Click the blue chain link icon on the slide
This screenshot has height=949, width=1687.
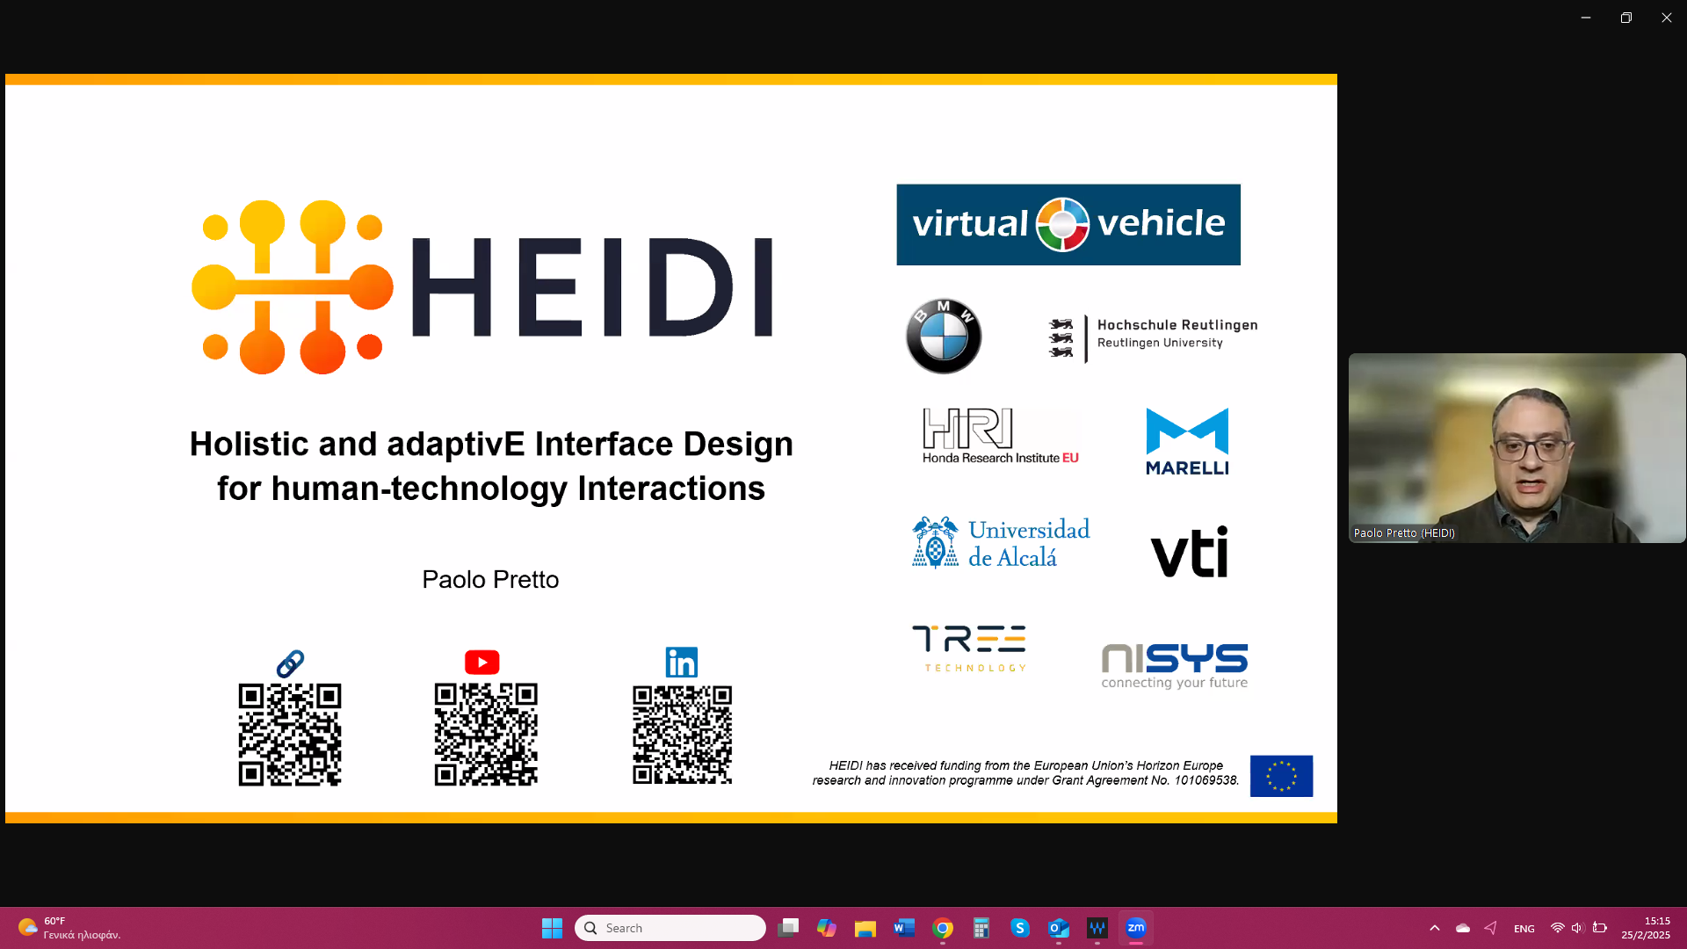tap(290, 663)
